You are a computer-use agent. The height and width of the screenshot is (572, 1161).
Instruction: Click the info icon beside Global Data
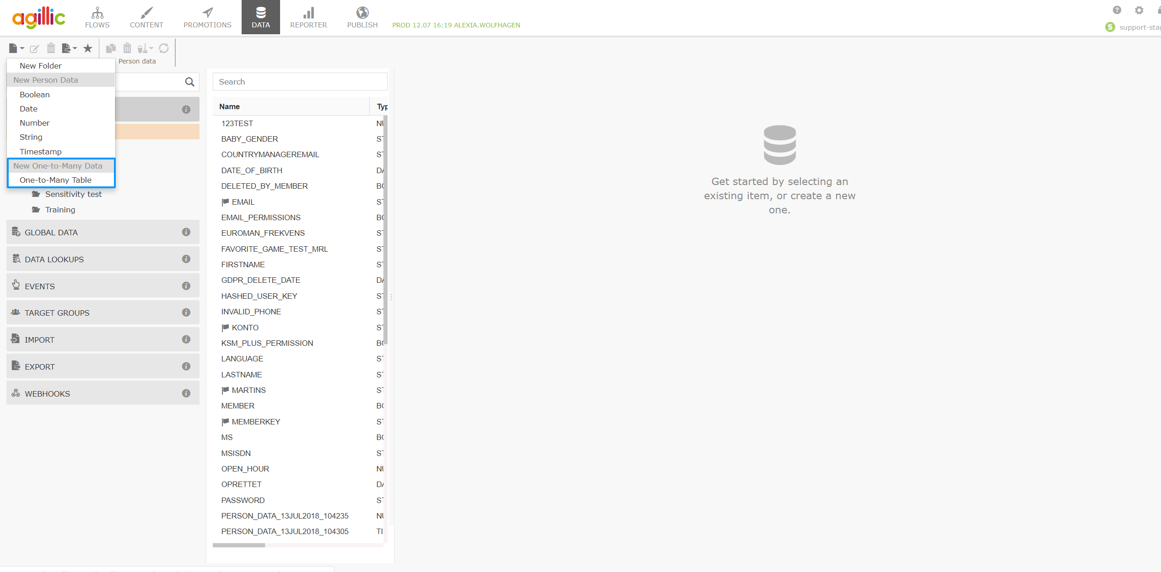[186, 232]
